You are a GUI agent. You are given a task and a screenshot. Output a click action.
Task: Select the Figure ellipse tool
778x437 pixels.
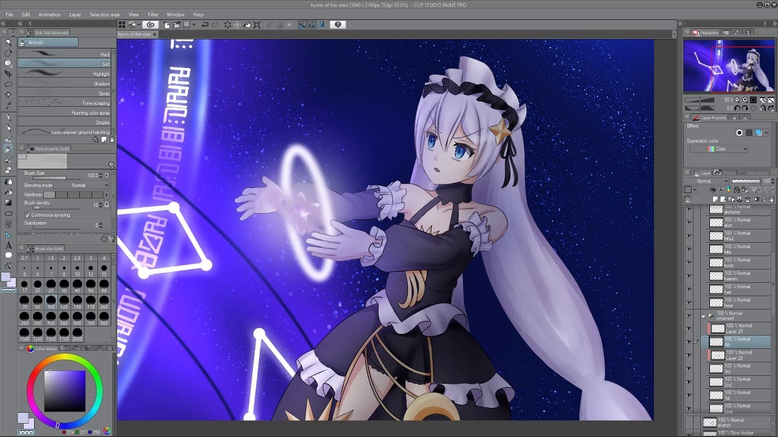(9, 214)
